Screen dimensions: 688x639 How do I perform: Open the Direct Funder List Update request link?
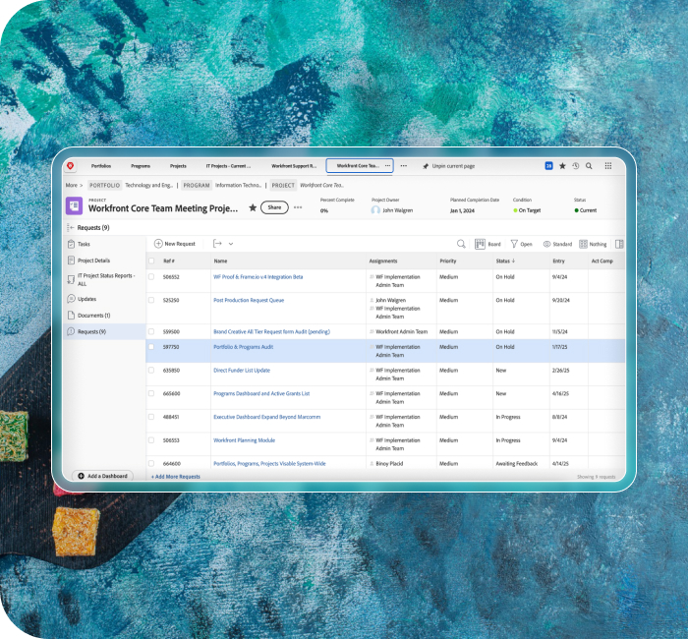(x=241, y=371)
